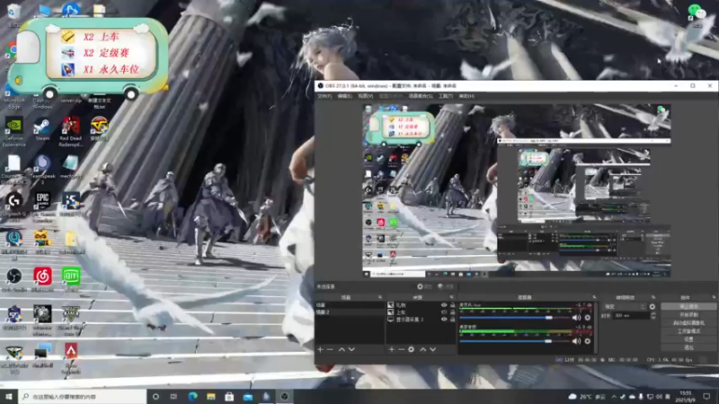The width and height of the screenshot is (719, 404).
Task: Click the 启动虚拟摄像机 virtual camera button
Action: tap(688, 323)
